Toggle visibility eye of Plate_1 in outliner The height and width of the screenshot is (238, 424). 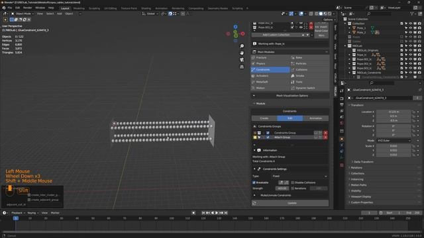411,28
